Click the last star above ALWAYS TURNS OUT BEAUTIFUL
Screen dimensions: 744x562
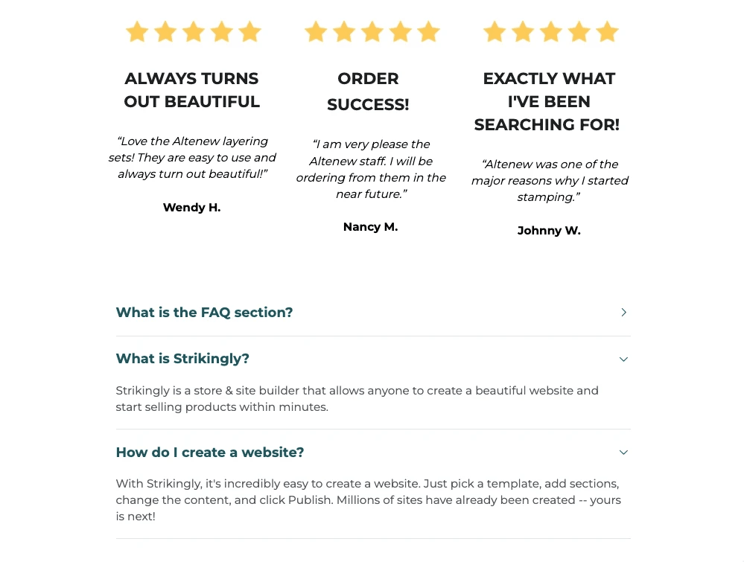pos(249,31)
